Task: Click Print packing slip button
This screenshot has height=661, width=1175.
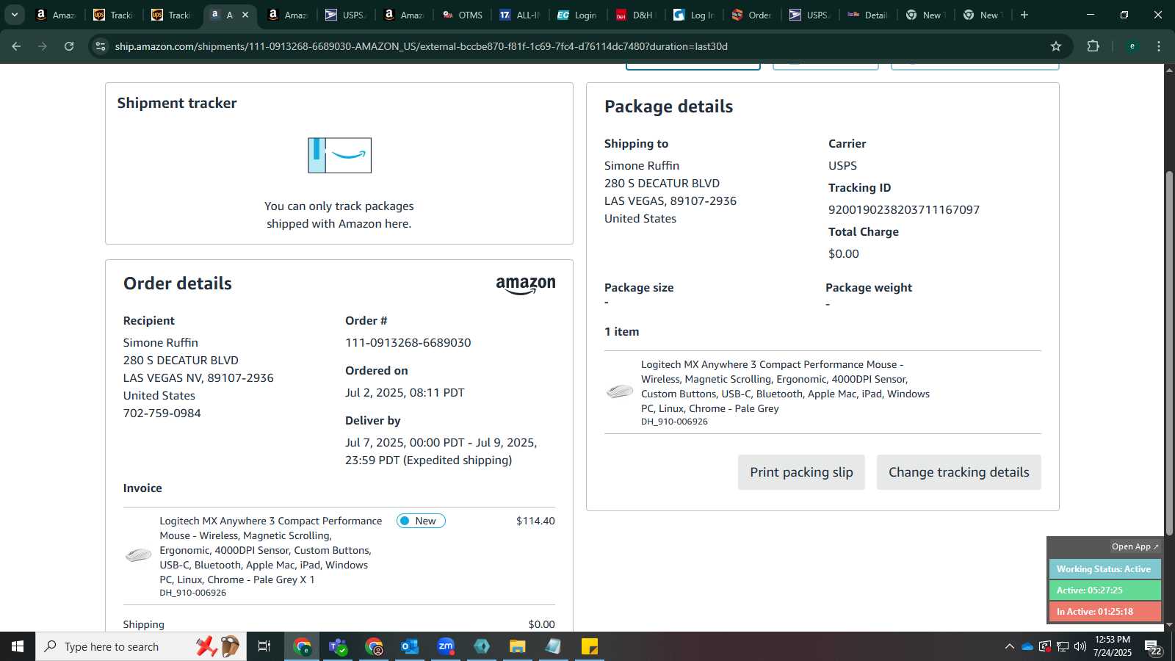Action: [x=801, y=472]
